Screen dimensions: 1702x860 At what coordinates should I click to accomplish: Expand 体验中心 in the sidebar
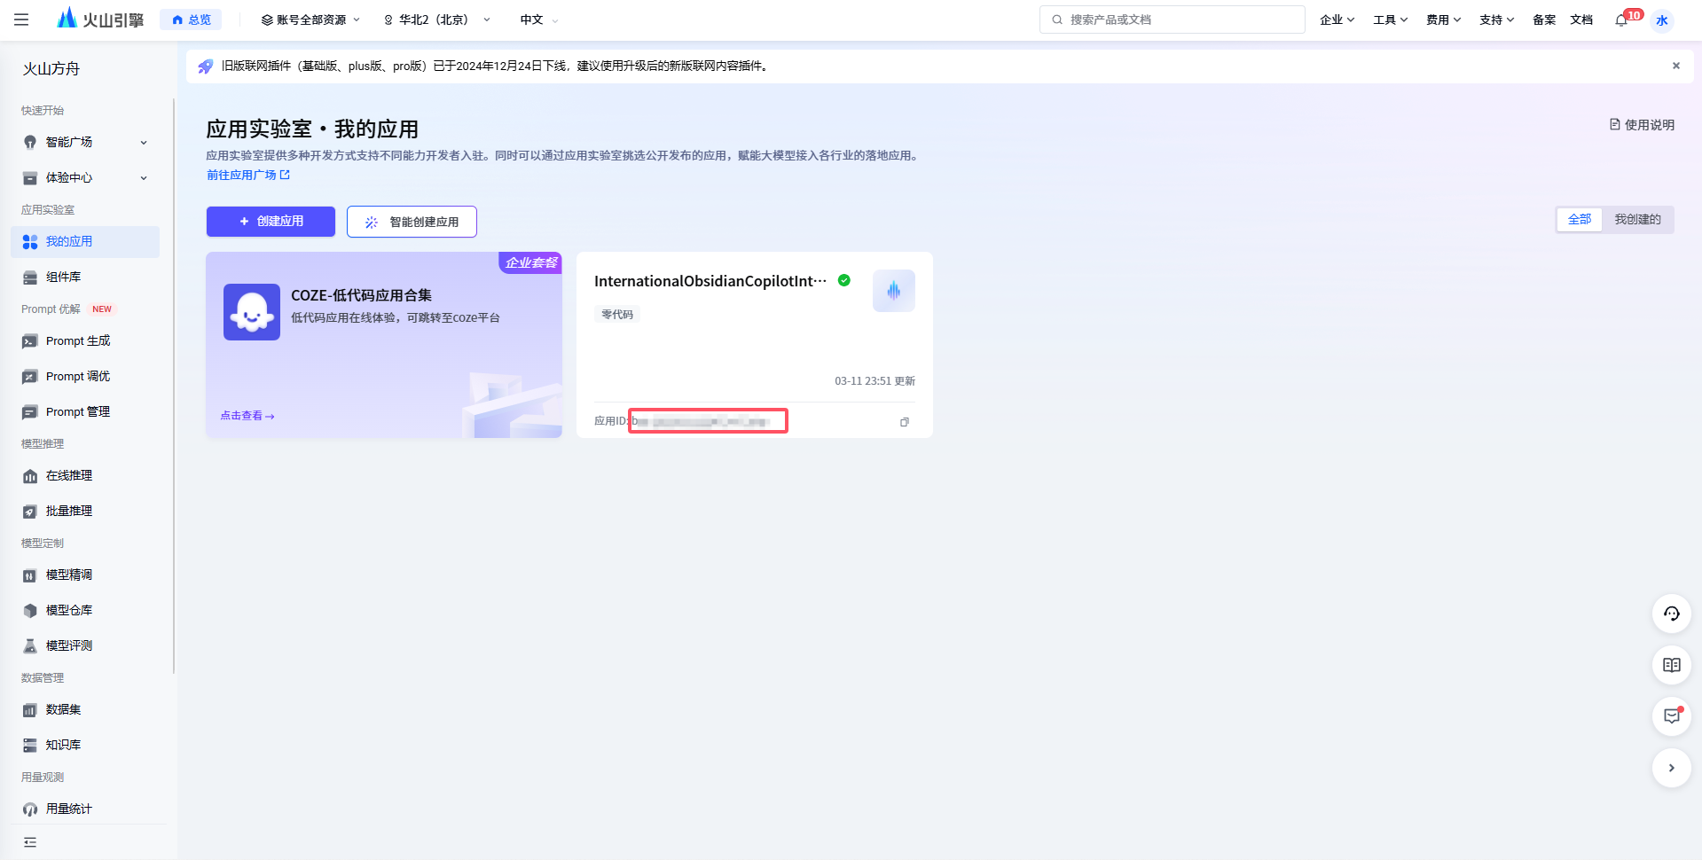coord(86,177)
